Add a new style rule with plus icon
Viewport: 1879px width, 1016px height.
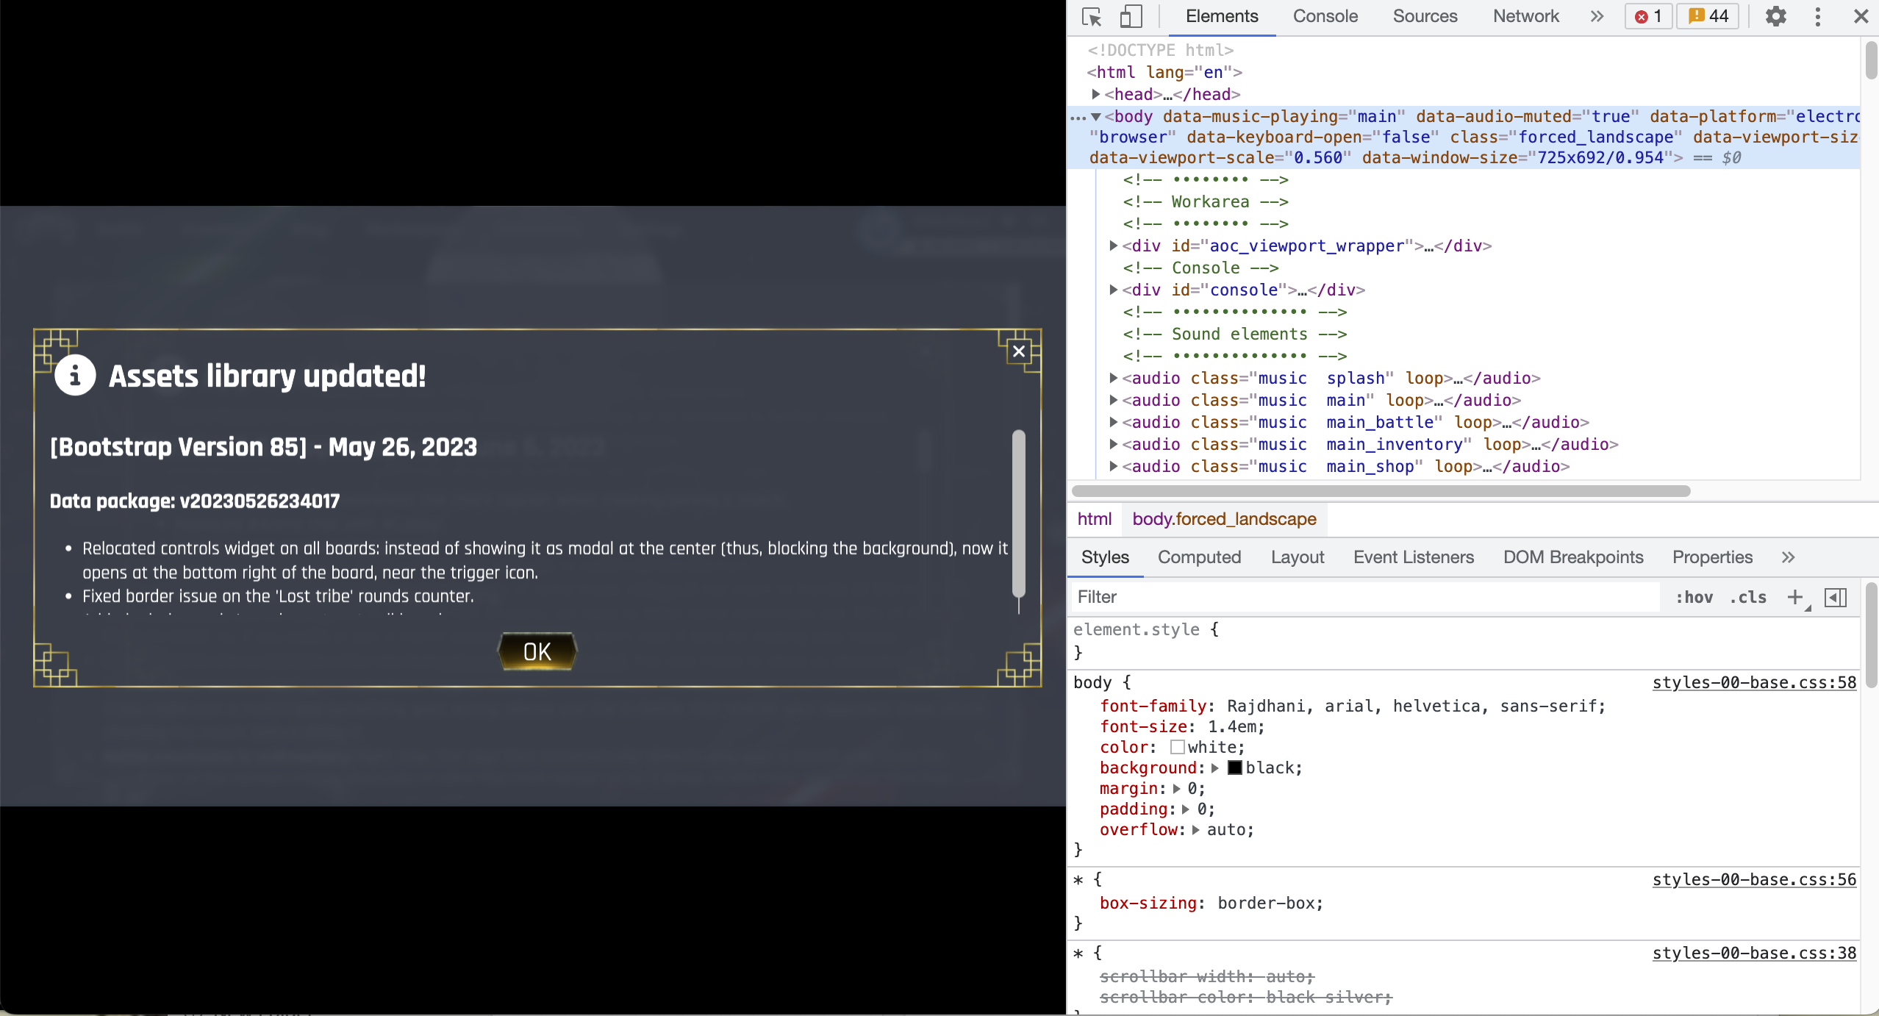(x=1795, y=597)
